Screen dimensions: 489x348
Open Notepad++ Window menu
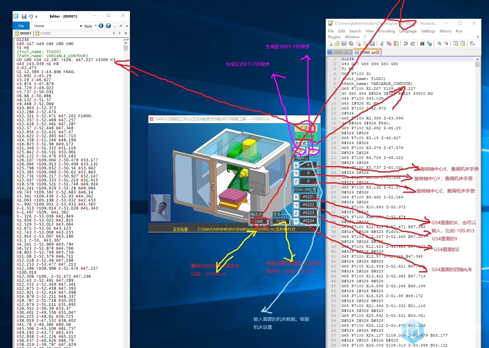352,37
